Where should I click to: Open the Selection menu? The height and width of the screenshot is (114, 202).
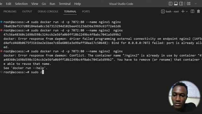21,4
